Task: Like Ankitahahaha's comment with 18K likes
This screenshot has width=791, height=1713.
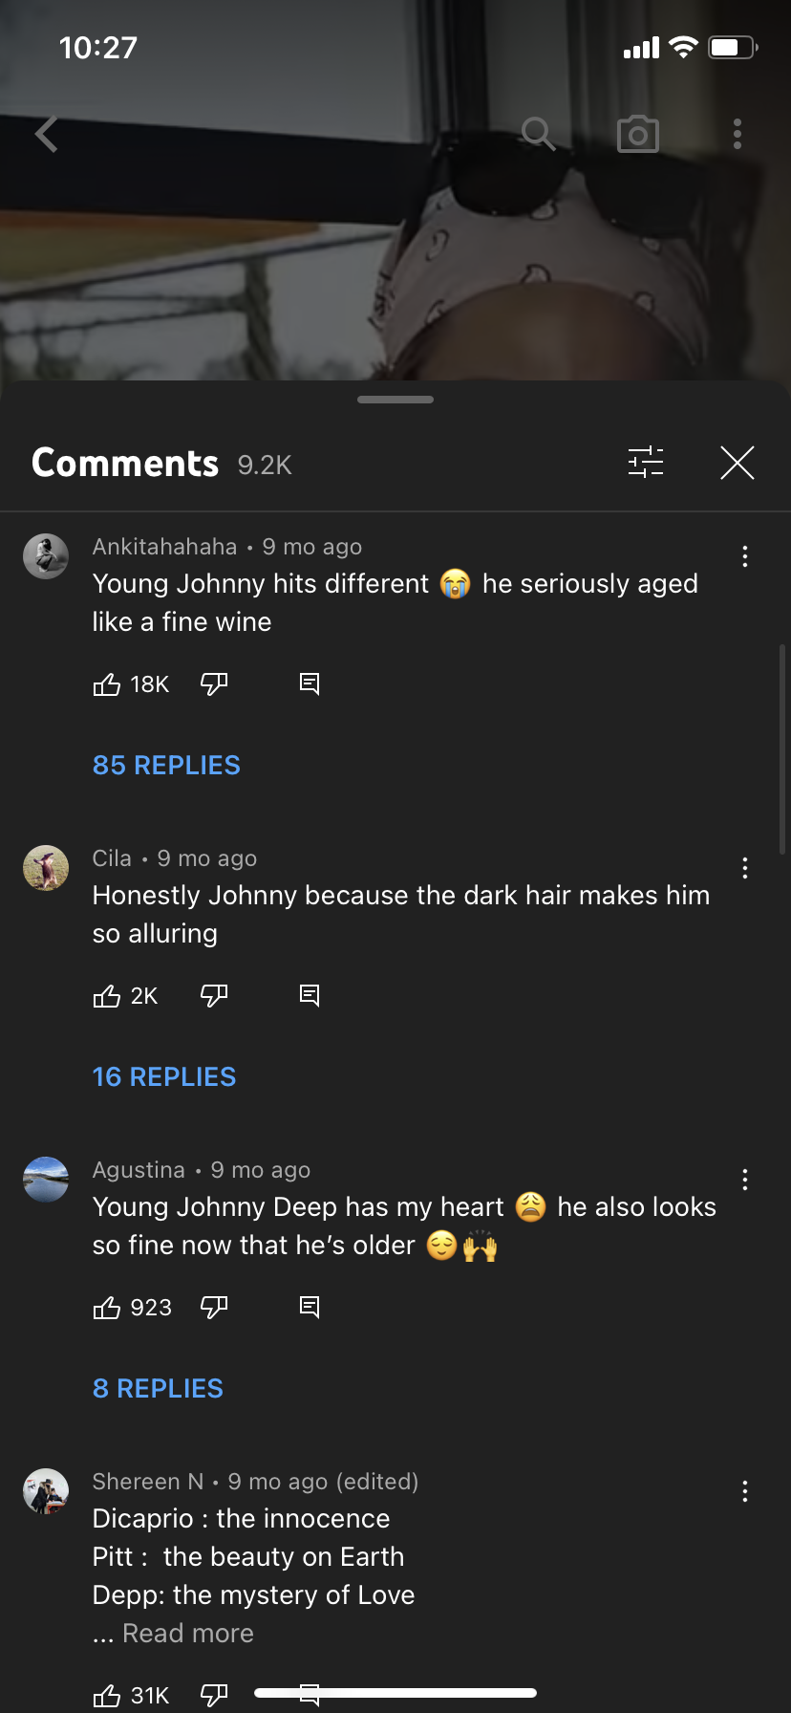Action: 107,684
